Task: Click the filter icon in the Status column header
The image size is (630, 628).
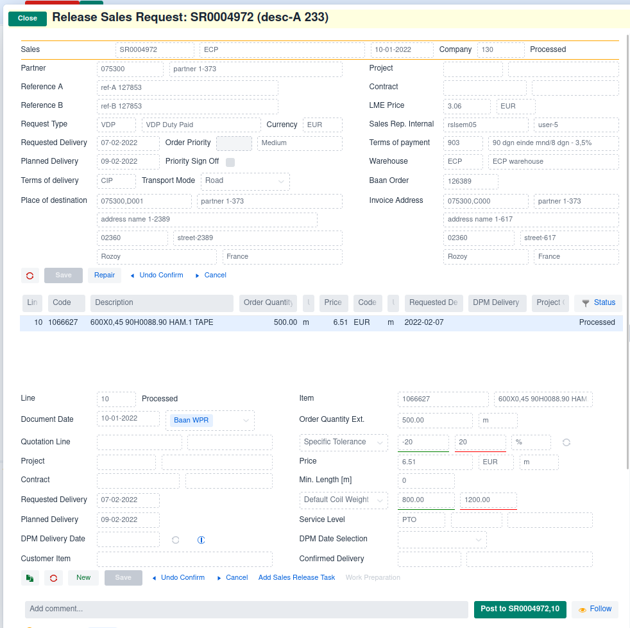Action: tap(586, 303)
